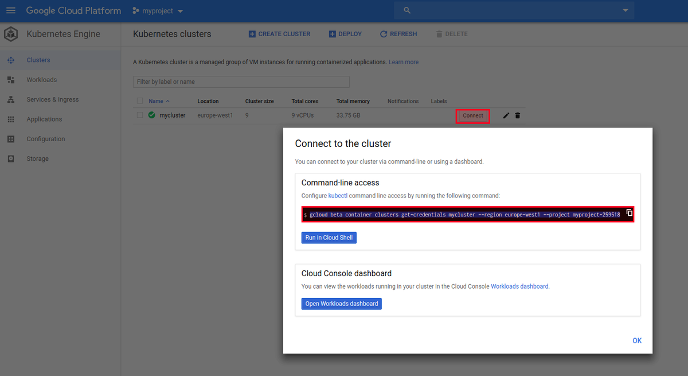Click the gcloud get-credentials command text
Screen dimensions: 688x376
pyautogui.click(x=465, y=214)
